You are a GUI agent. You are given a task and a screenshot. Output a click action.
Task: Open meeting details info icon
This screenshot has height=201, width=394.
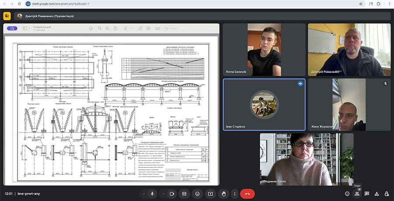pyautogui.click(x=347, y=194)
